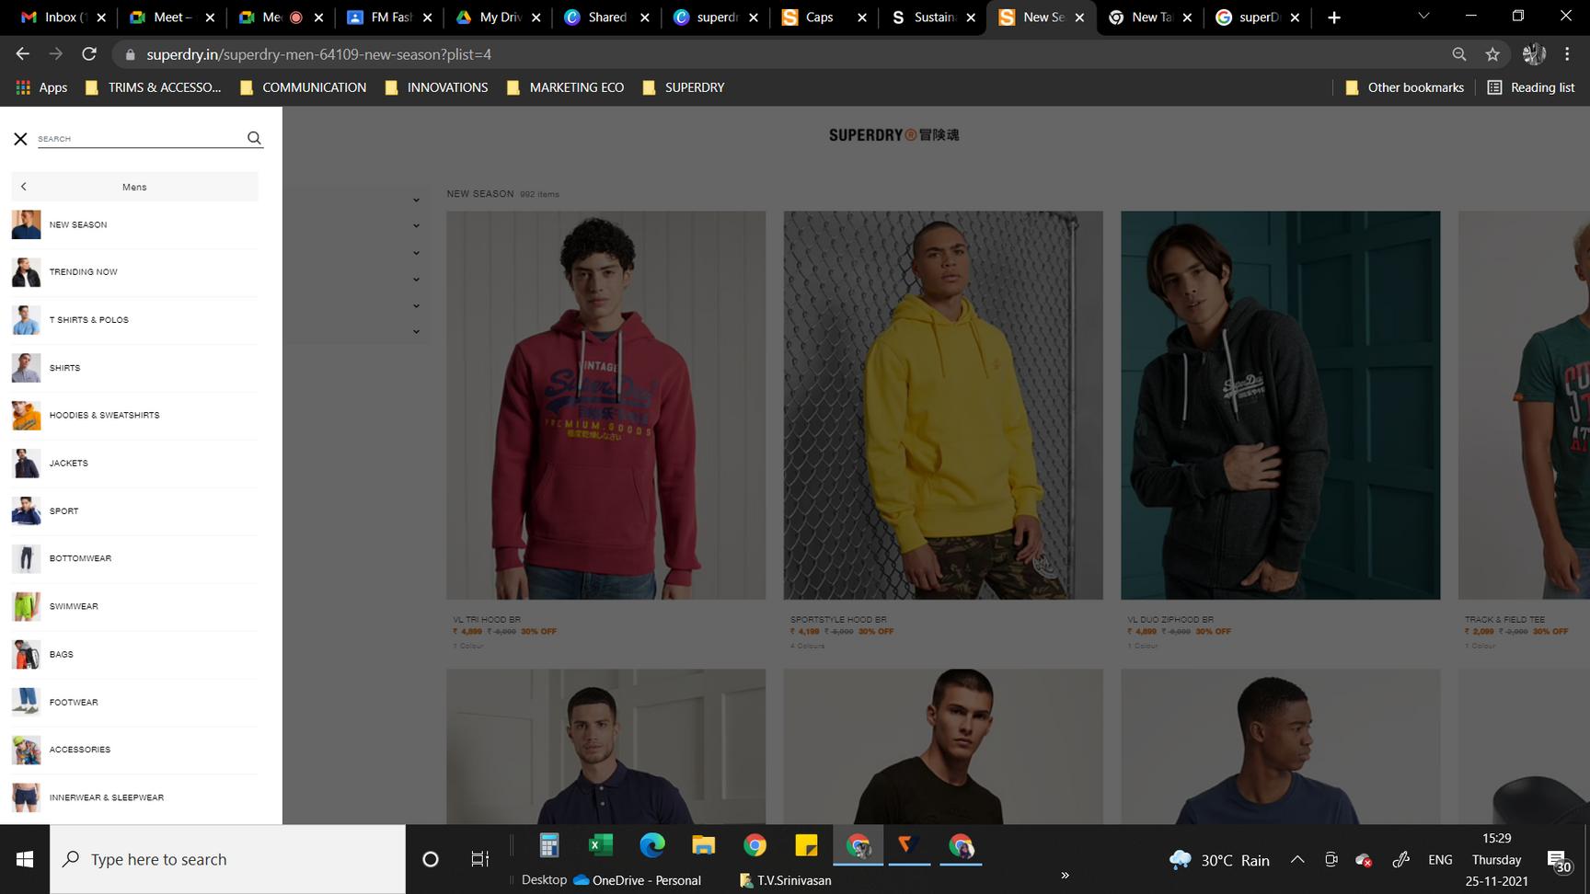Open Chrome's three-dot menu
The image size is (1590, 894).
click(1567, 54)
